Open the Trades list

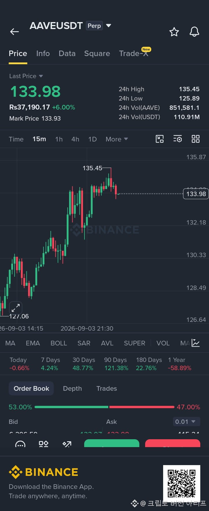click(107, 388)
